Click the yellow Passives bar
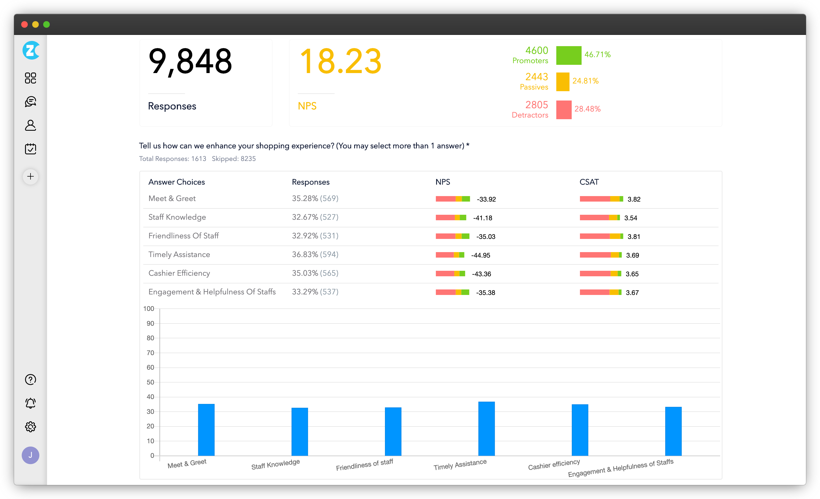The height and width of the screenshot is (499, 820). click(x=562, y=82)
